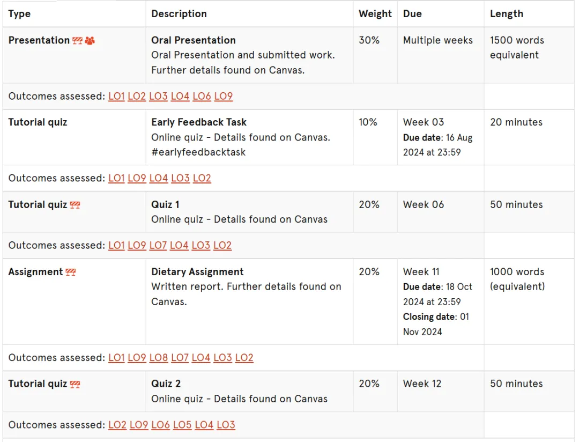Open LO3 link under Quiz 2 outcomes

coord(226,425)
